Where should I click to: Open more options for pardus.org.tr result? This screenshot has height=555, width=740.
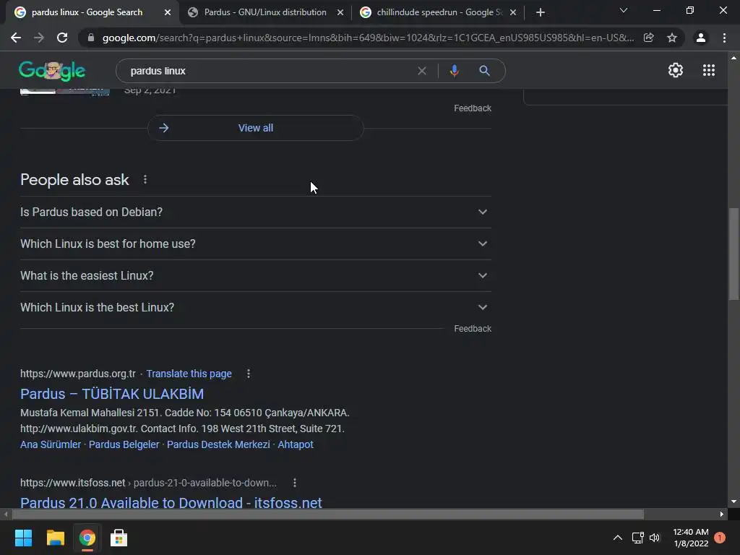click(x=249, y=374)
